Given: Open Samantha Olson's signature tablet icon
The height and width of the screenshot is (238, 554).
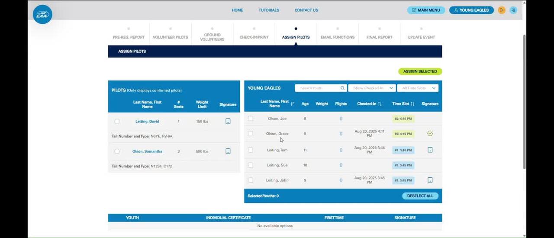Looking at the screenshot, I should [x=228, y=151].
